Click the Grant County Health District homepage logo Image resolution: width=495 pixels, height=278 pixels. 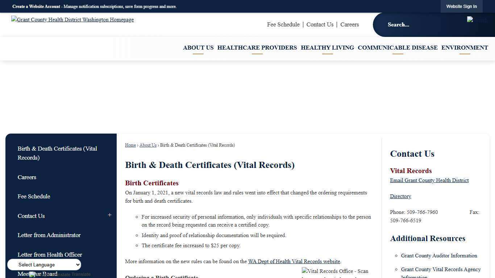[x=72, y=20]
